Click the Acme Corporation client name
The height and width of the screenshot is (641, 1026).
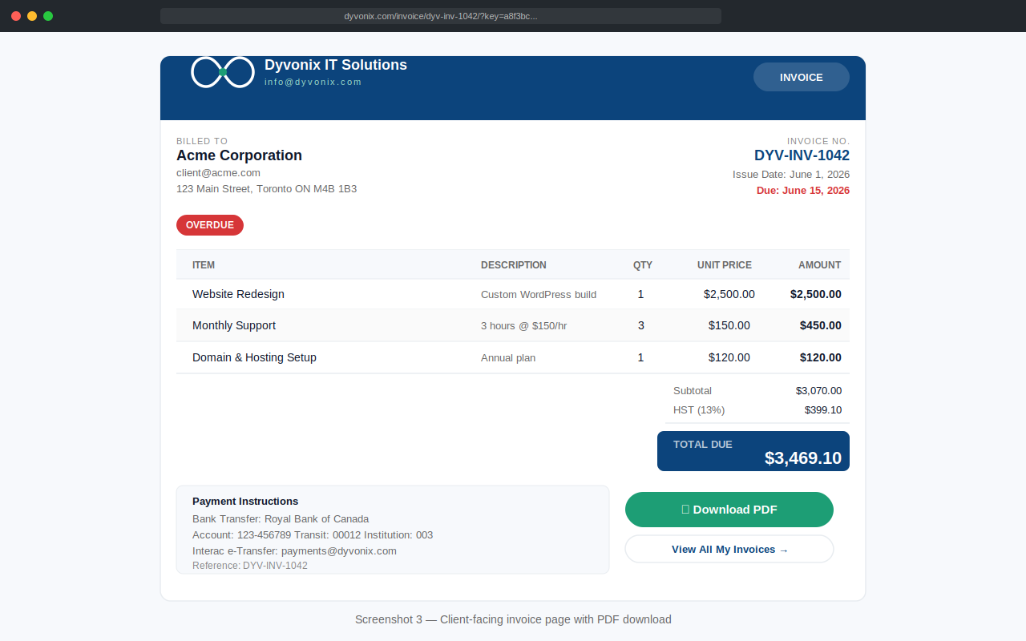[x=239, y=155]
